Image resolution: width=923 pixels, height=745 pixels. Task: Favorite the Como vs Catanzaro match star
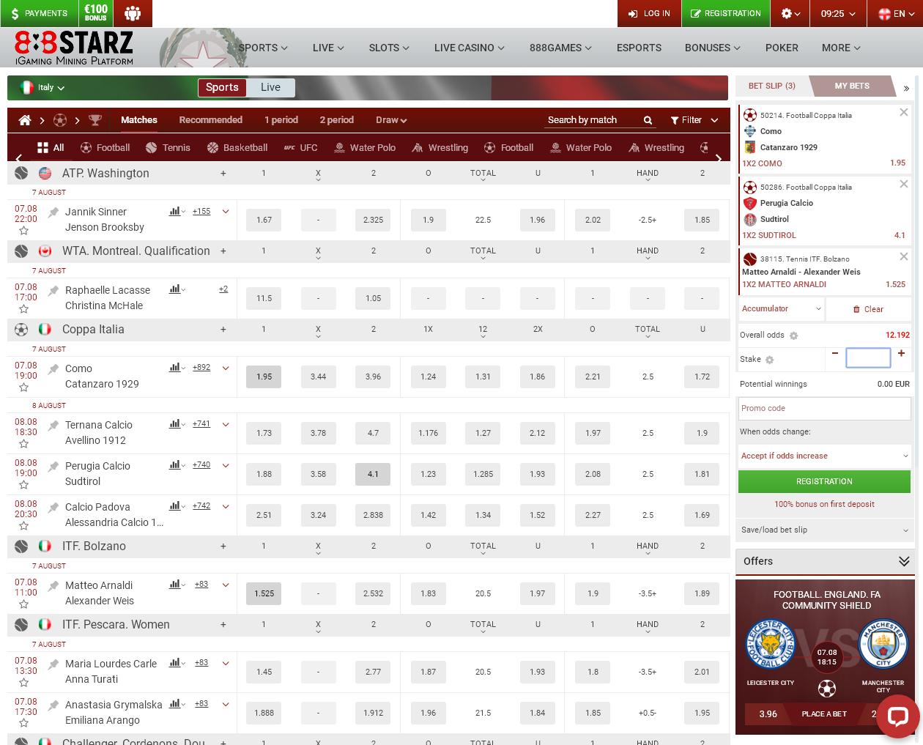23,386
